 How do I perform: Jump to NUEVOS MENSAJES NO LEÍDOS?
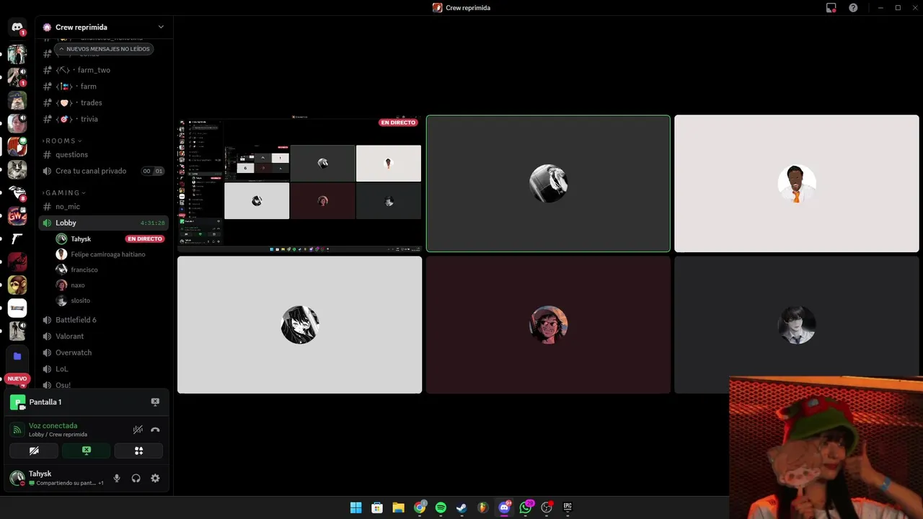[x=104, y=49]
